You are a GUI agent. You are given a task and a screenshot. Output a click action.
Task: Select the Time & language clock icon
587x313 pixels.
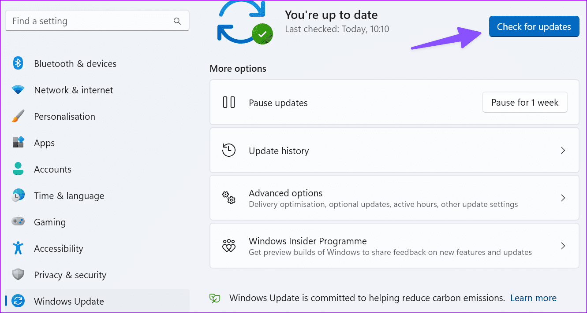[18, 195]
